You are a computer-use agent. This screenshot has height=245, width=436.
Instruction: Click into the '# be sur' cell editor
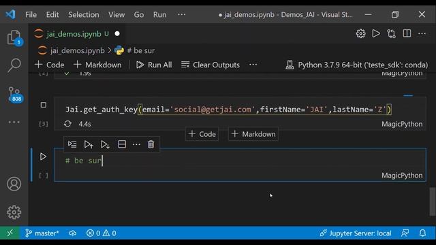click(x=240, y=161)
